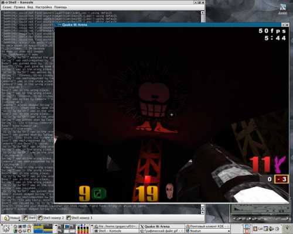Switch to the Shell номер 2 tab

[x=51, y=218]
